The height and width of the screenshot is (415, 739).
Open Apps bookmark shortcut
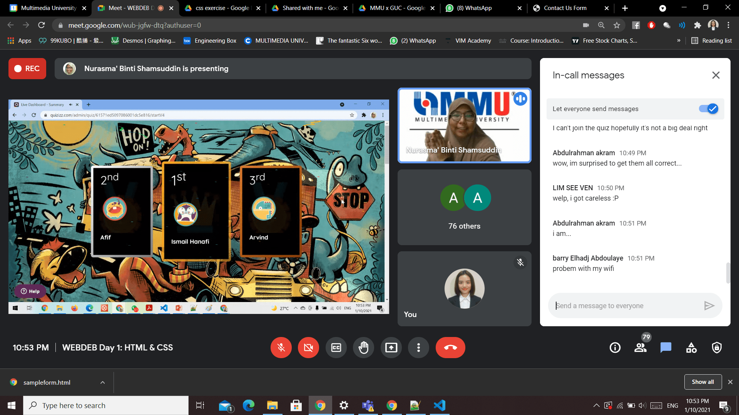click(x=19, y=41)
